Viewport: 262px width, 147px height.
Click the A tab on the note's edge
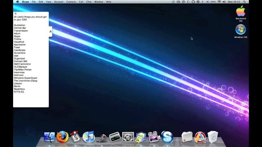click(50, 31)
